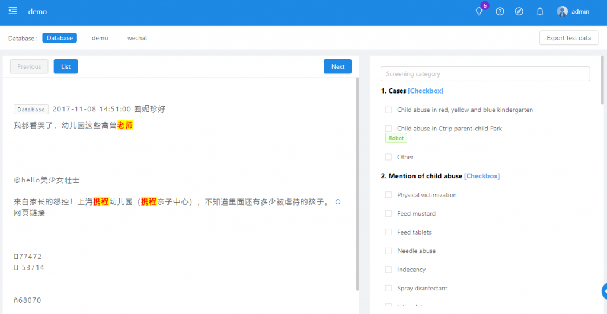The height and width of the screenshot is (314, 607).
Task: Click the Next button
Action: click(x=337, y=67)
